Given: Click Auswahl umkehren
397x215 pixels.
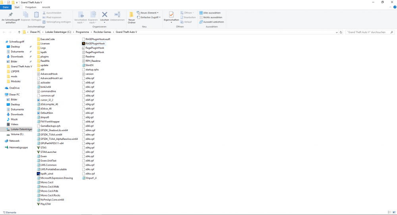Looking at the screenshot, I should point(212,22).
